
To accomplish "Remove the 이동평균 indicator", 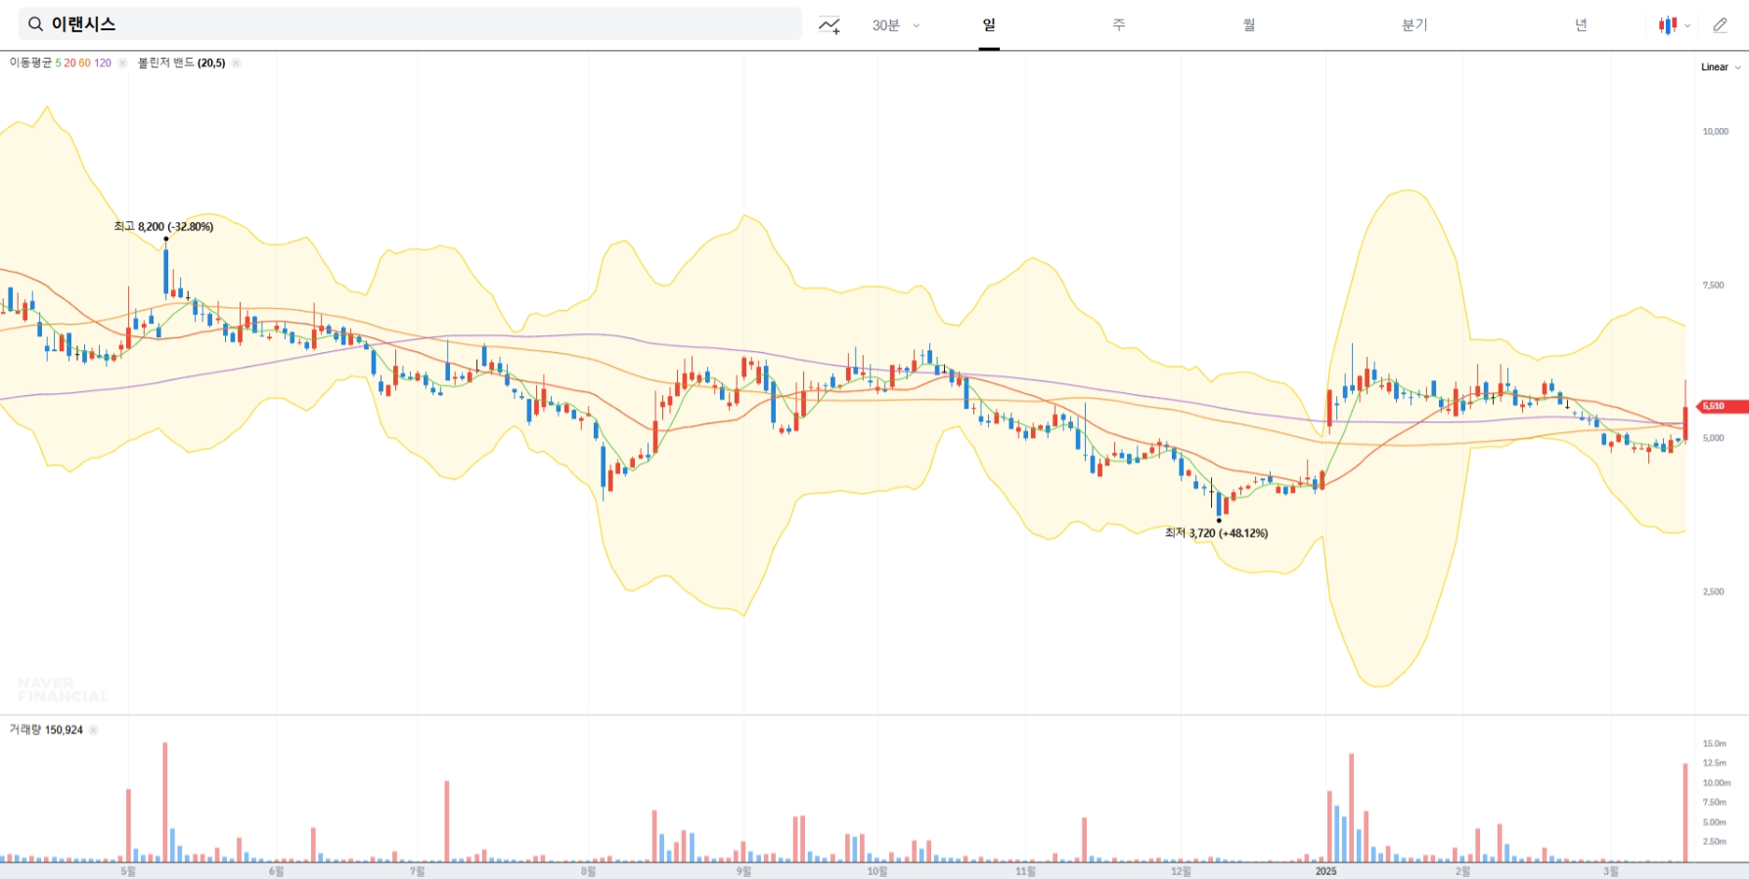I will click(x=122, y=63).
